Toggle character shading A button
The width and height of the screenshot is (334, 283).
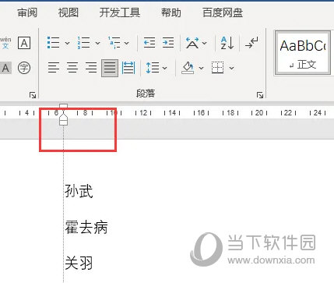(5, 68)
